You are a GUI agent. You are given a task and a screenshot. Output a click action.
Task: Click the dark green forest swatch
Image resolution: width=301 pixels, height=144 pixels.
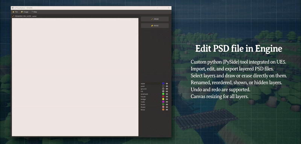pyautogui.click(x=163, y=104)
